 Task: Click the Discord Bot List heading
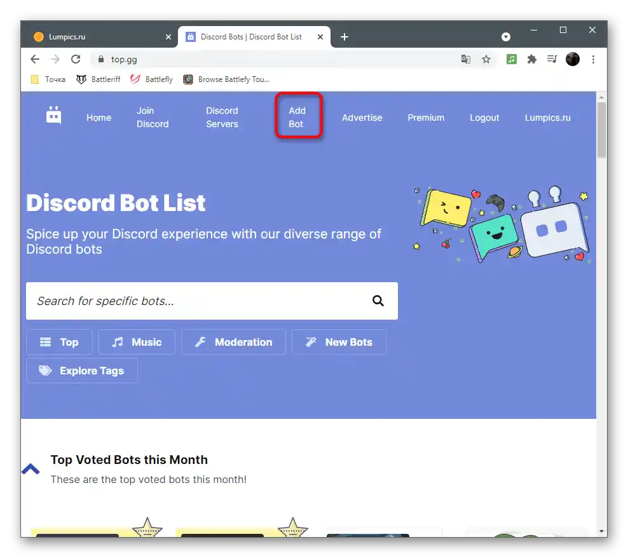point(116,203)
